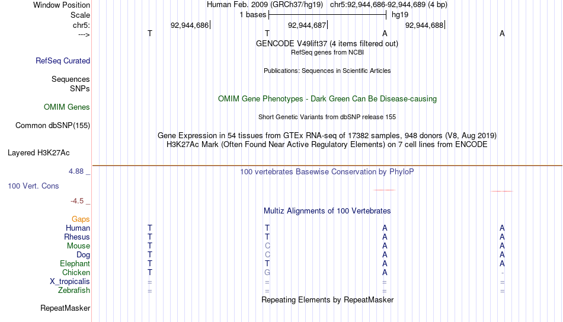
Task: Click the 4.88 PhyloP upper scale value
Action: [x=76, y=171]
